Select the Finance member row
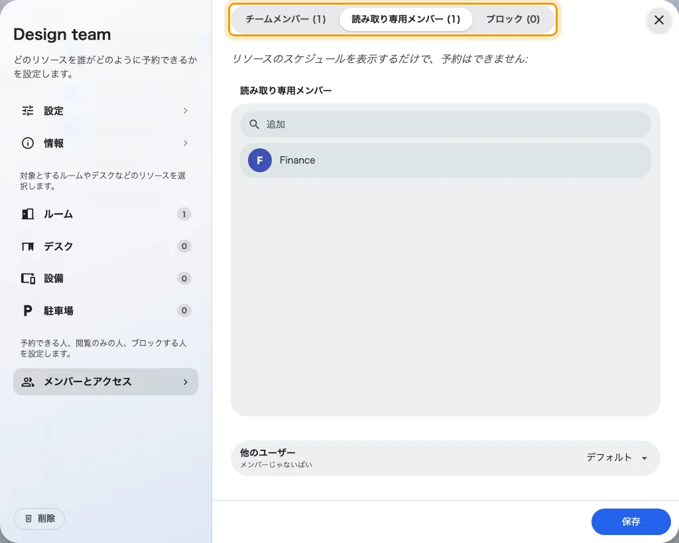Viewport: 679px width, 543px height. coord(445,160)
